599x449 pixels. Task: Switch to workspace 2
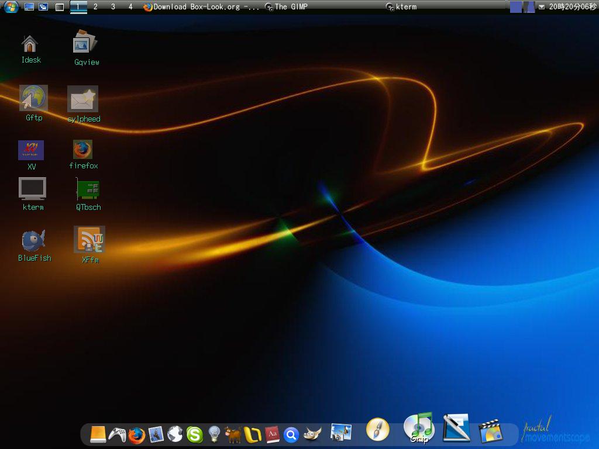[94, 6]
